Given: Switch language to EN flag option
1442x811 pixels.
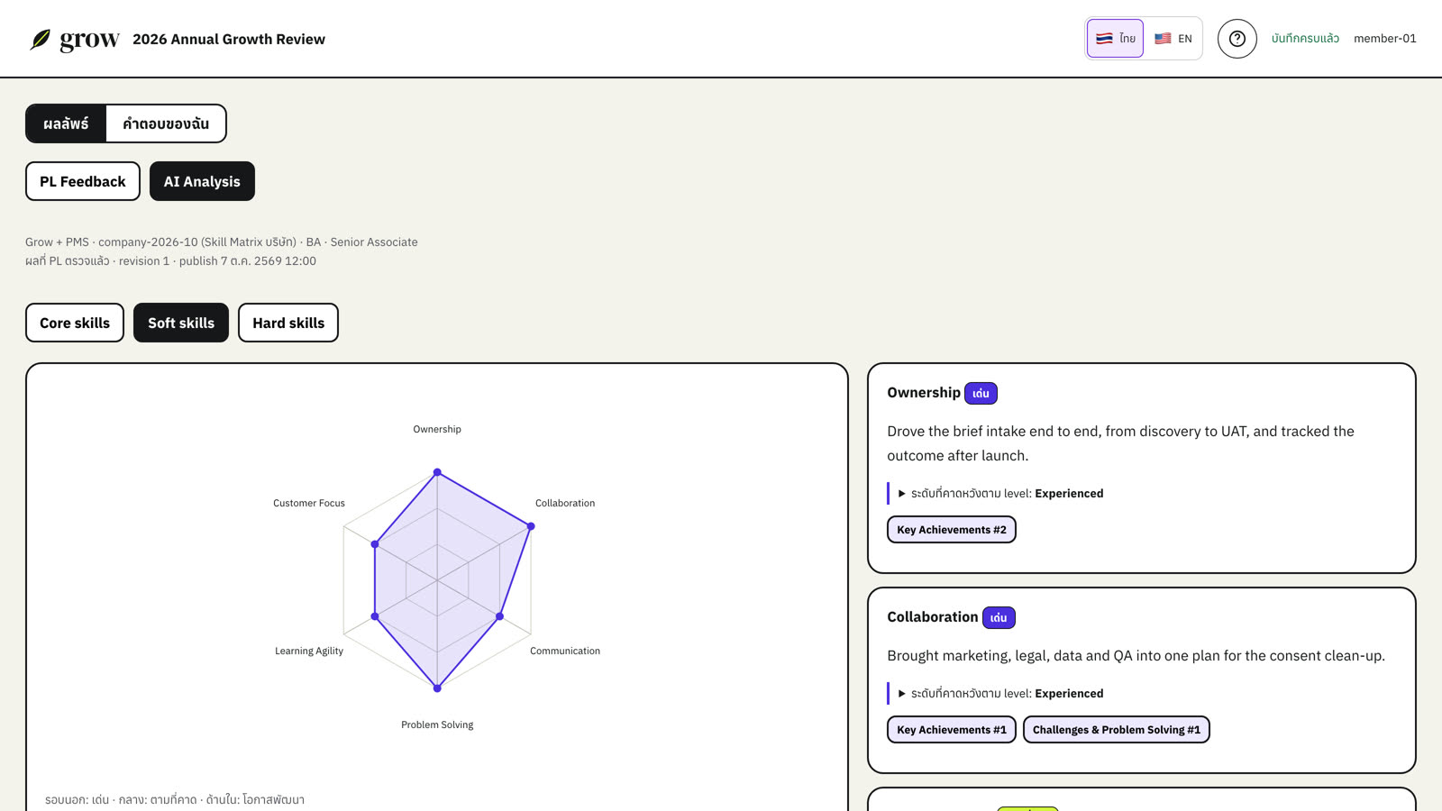Looking at the screenshot, I should [x=1173, y=39].
